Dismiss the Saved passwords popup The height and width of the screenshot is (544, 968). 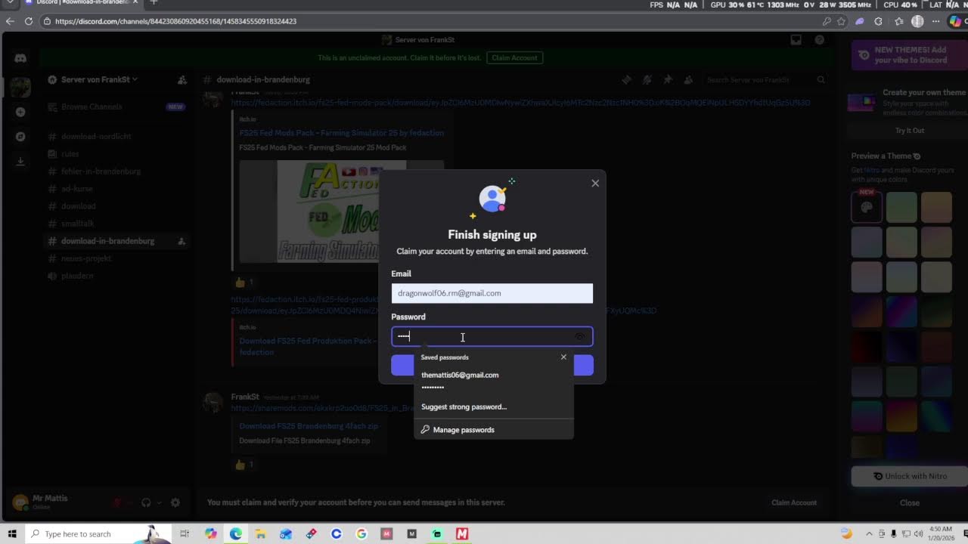(x=563, y=357)
